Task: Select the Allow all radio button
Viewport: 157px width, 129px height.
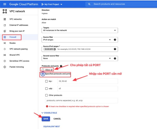Action: (x=43, y=70)
